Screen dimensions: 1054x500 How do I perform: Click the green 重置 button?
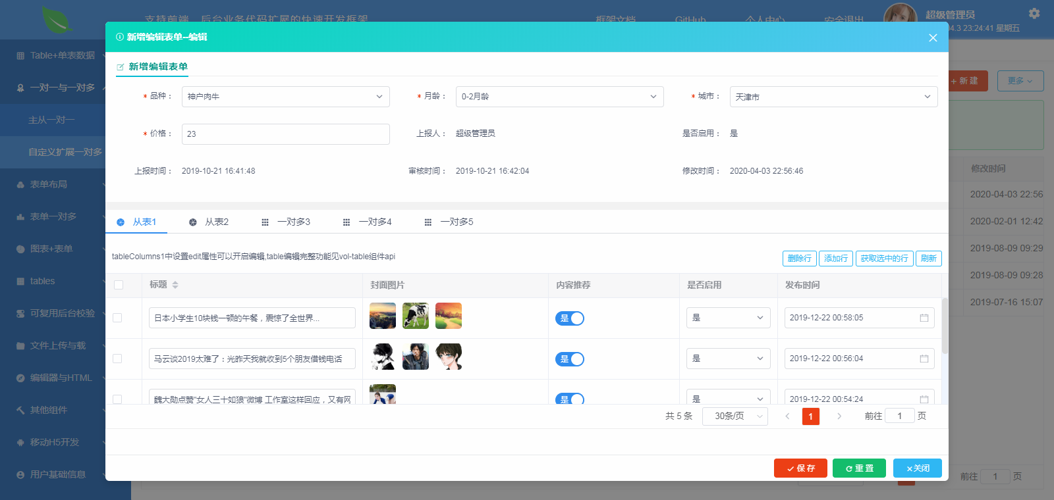coord(859,468)
